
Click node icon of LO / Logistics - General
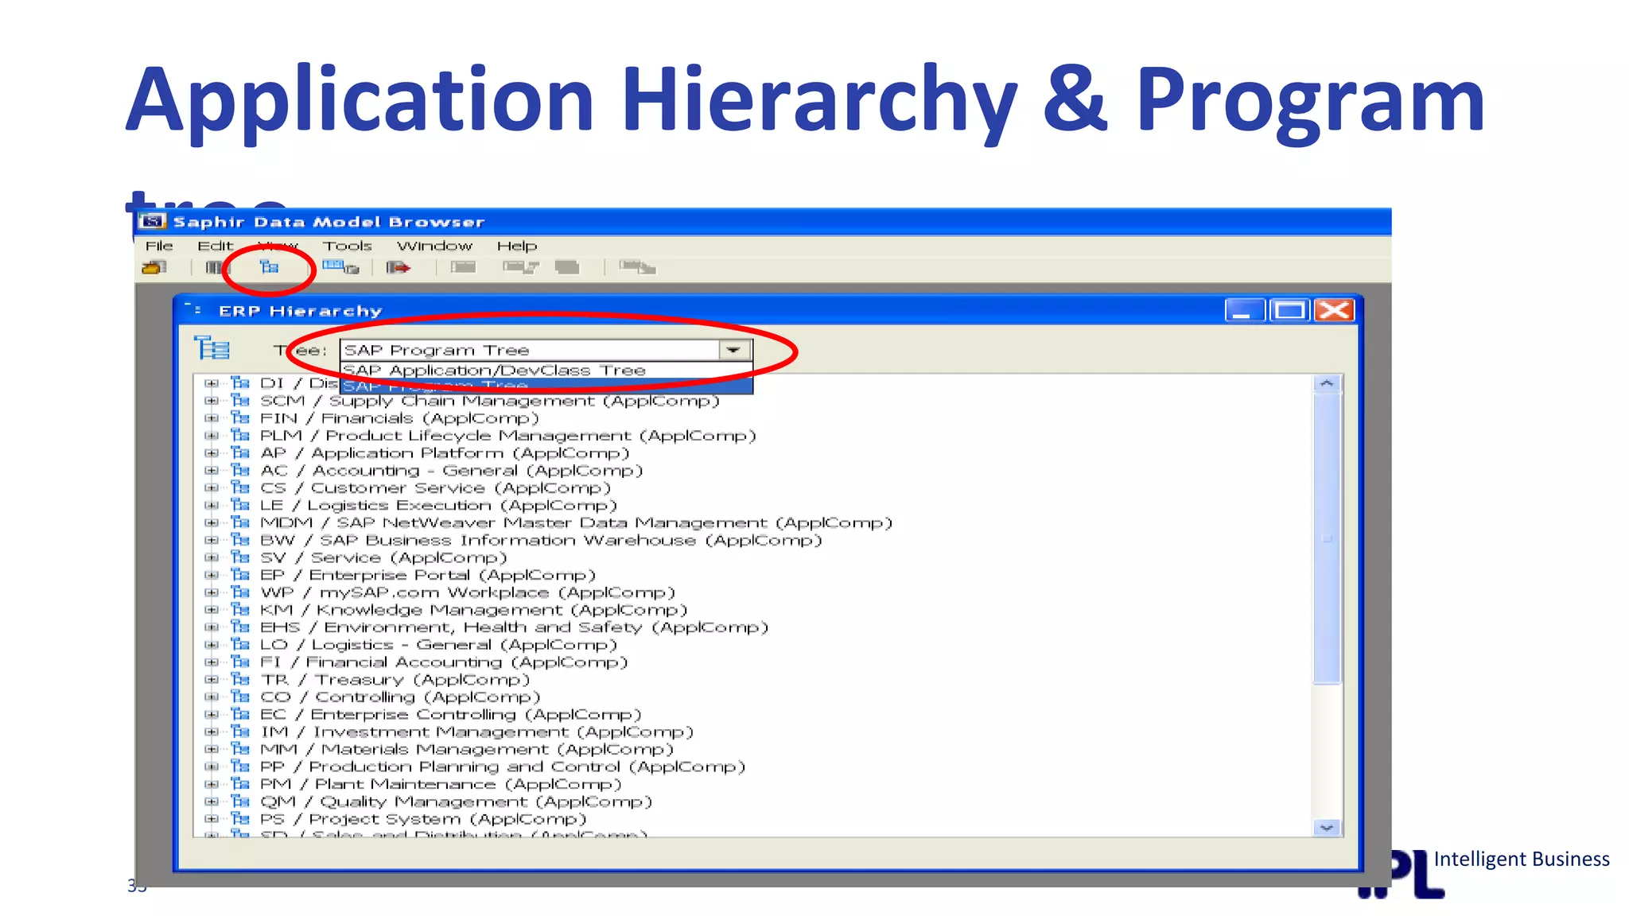240,645
